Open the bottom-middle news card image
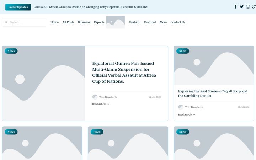The width and height of the screenshot is (256, 160). (x=128, y=143)
